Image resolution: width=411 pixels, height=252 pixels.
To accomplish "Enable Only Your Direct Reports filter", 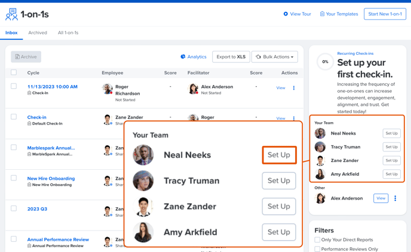I will coord(317,240).
